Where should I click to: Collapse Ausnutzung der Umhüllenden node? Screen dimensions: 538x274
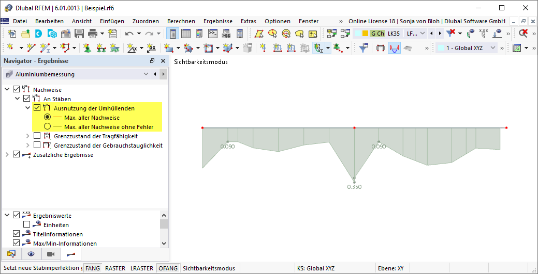pos(28,108)
